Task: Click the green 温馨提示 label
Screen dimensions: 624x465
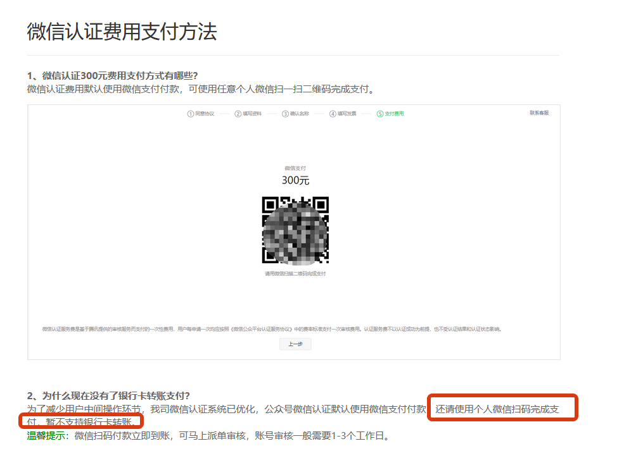Action: (x=46, y=436)
